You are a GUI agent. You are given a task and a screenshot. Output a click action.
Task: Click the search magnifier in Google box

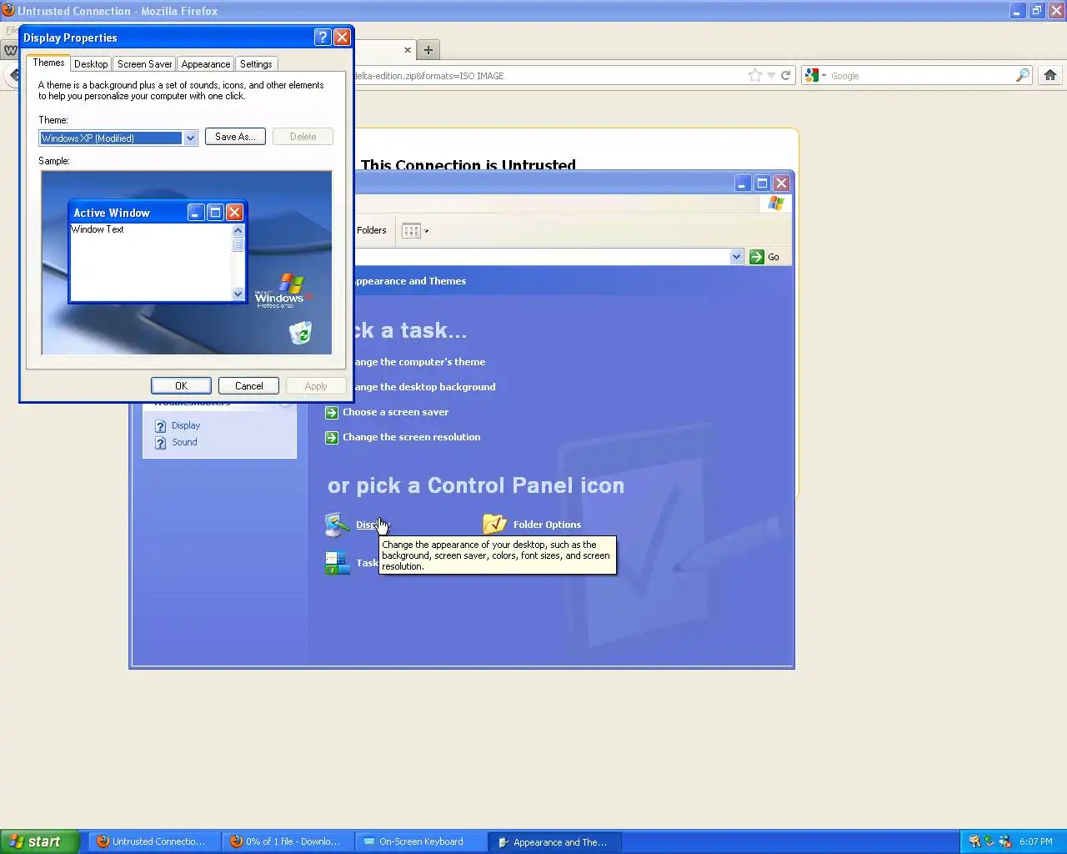(1023, 75)
